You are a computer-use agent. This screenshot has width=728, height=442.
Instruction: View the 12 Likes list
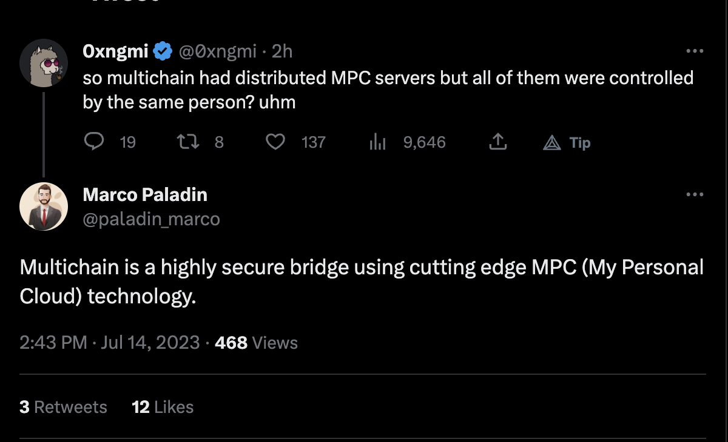point(163,407)
